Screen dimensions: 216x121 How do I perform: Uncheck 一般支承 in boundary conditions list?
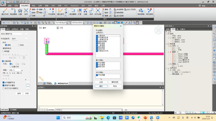coord(97,36)
